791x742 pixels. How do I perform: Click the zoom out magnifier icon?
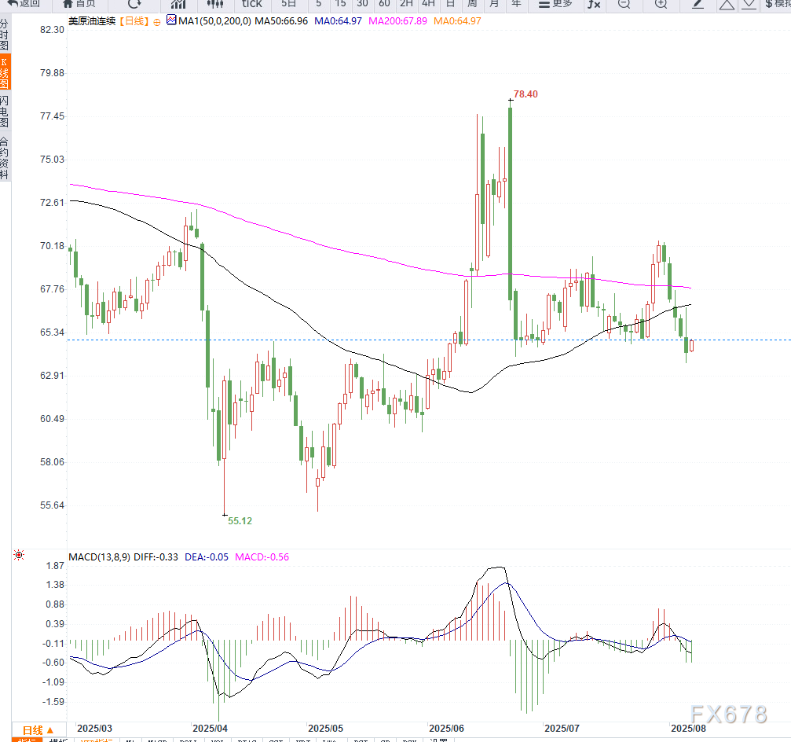coord(624,4)
